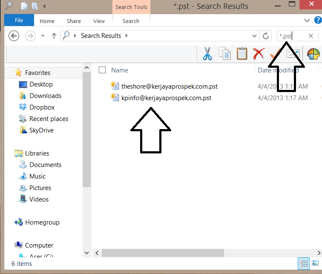Click navigation pane scroll up arrow
The width and height of the screenshot is (322, 274).
(86, 68)
